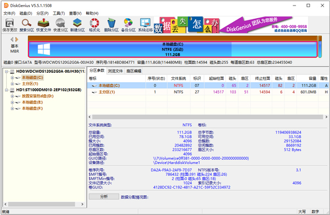The height and width of the screenshot is (215, 330).
Task: Click the 文件系统 column header
Action: click(x=179, y=78)
